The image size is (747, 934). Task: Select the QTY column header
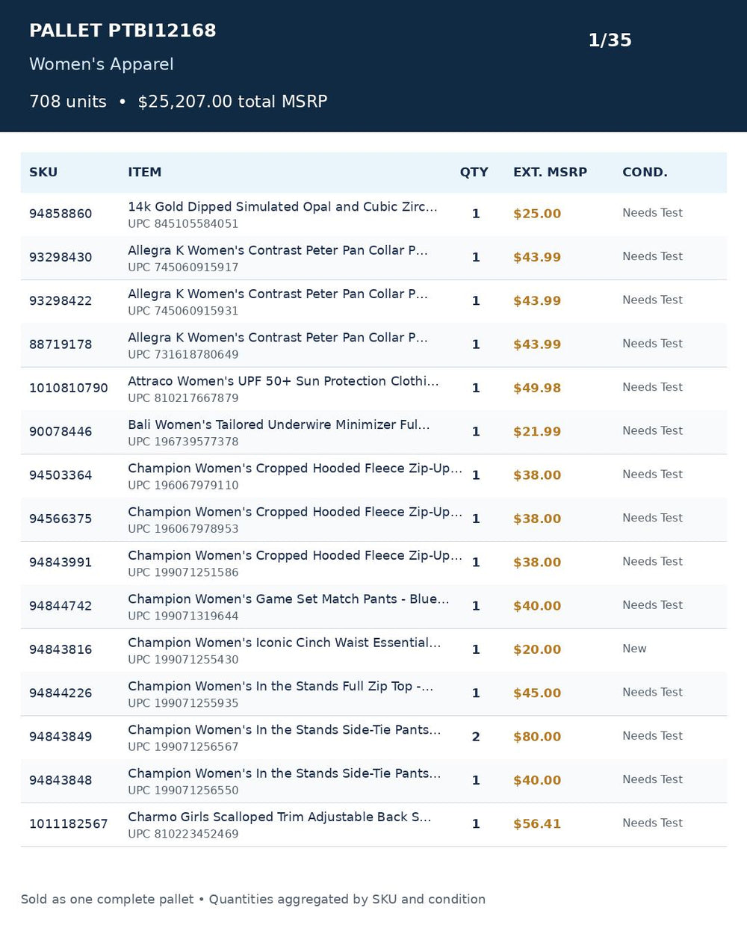coord(474,172)
